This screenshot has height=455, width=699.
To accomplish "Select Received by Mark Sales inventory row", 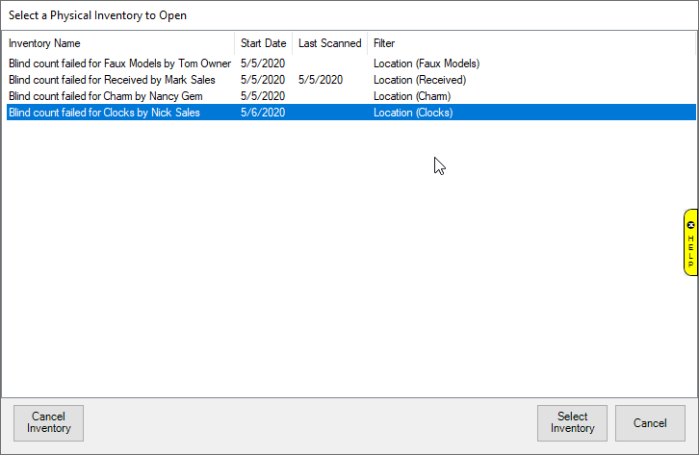I will [x=112, y=80].
